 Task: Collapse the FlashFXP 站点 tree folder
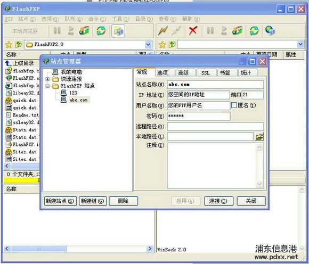tap(47, 86)
